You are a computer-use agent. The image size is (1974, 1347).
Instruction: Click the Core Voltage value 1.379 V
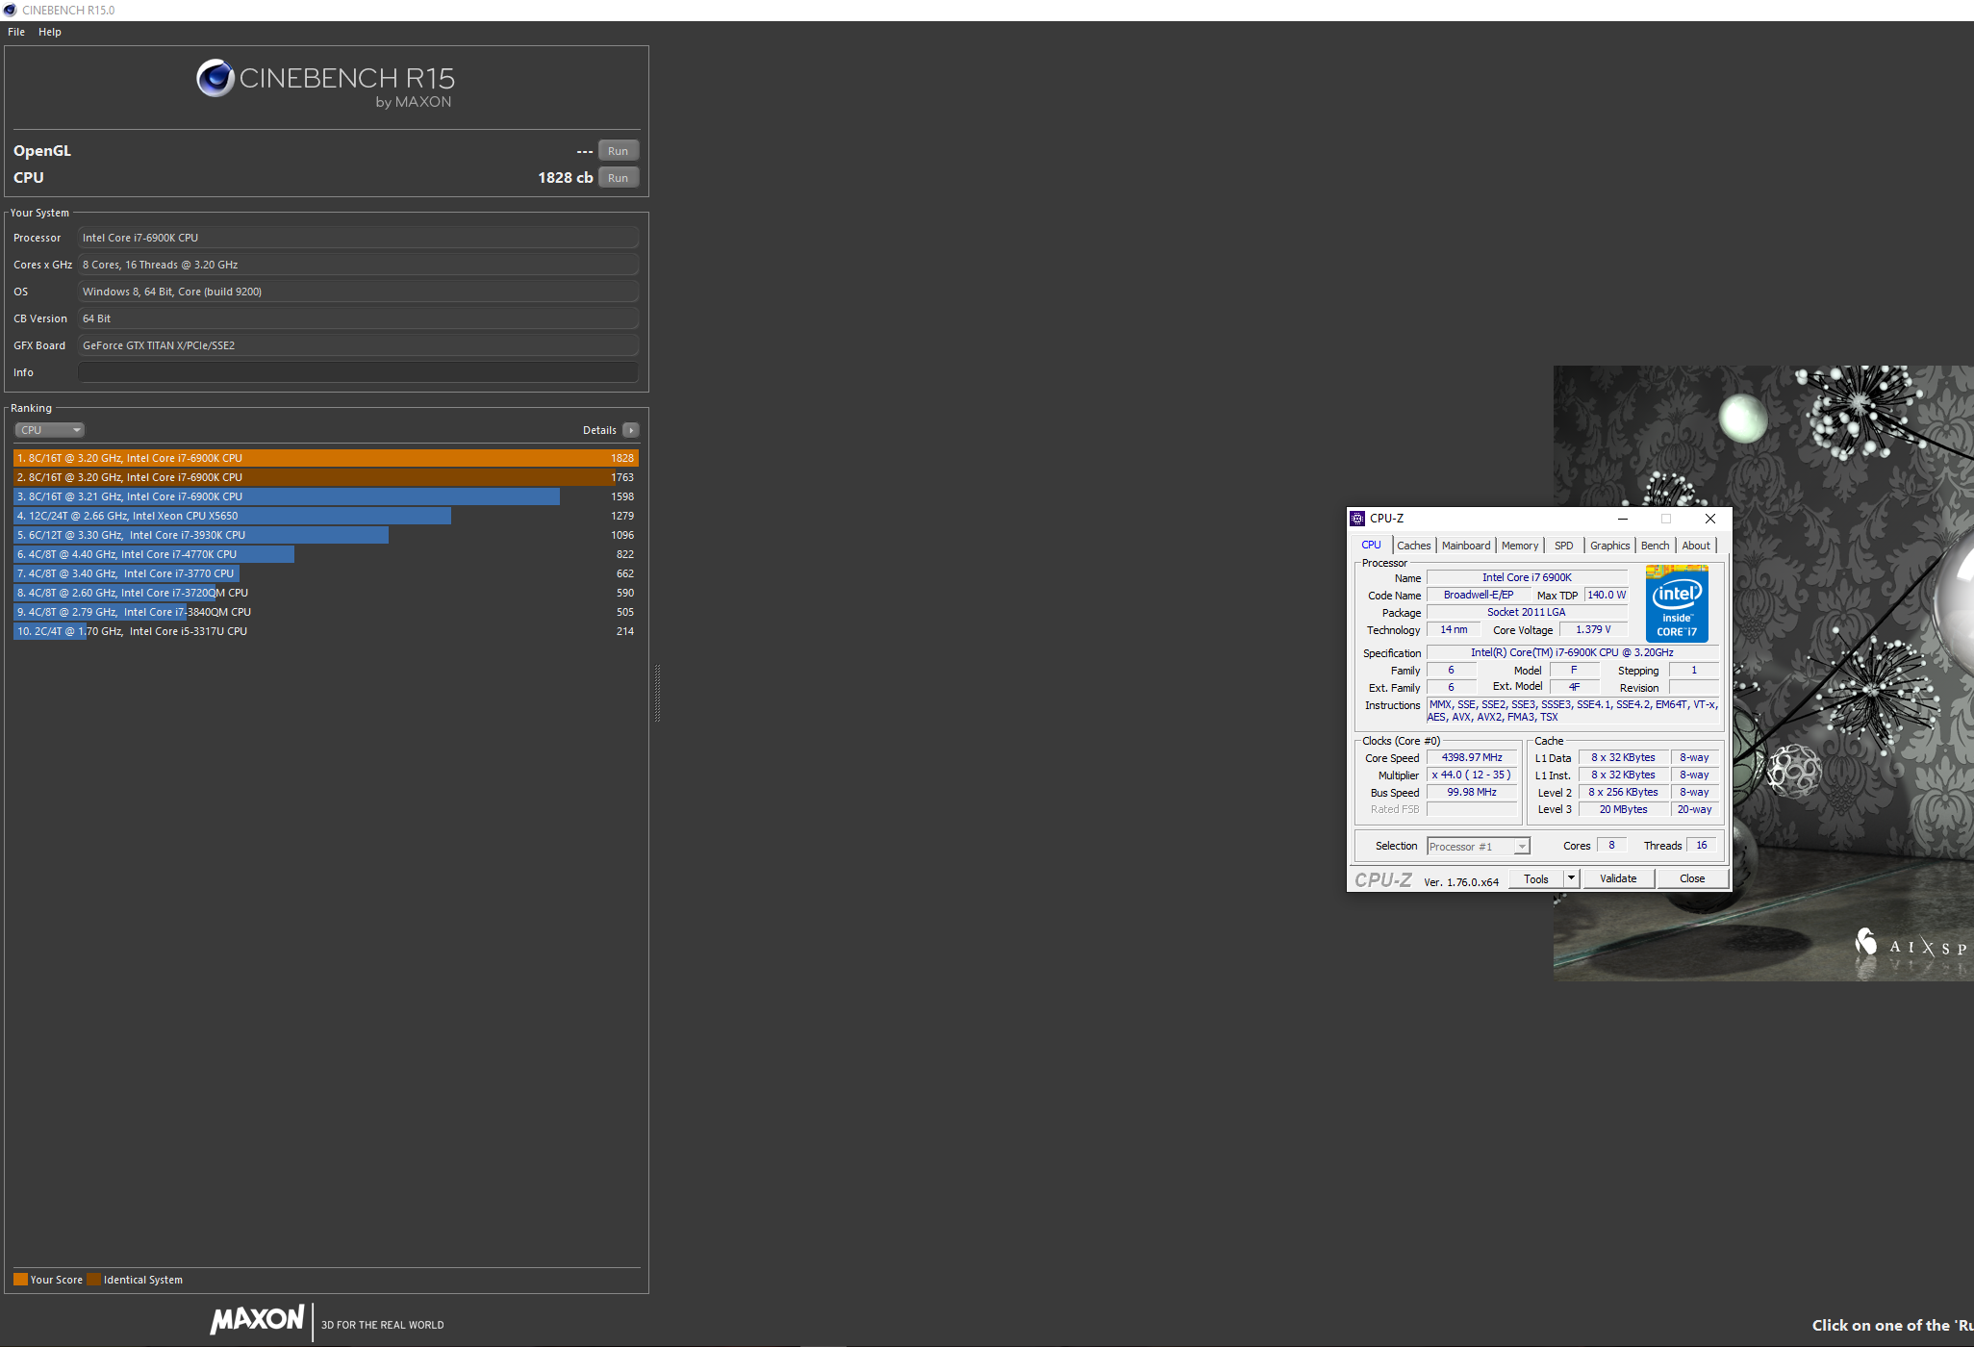1593,630
